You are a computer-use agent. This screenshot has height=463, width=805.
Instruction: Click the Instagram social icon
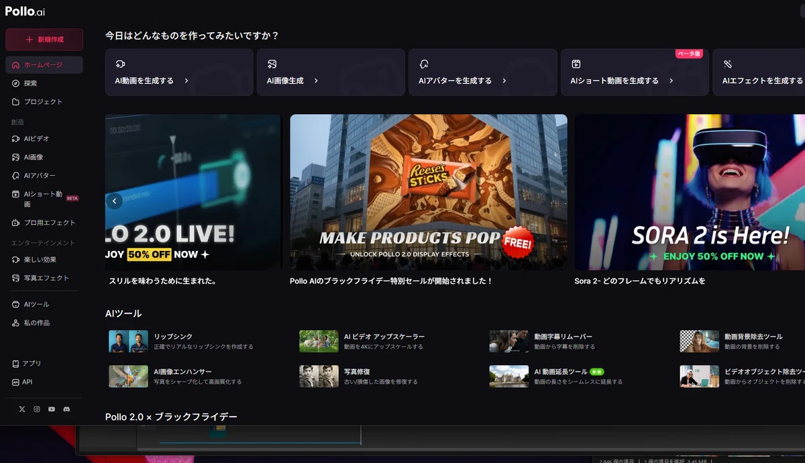point(37,409)
